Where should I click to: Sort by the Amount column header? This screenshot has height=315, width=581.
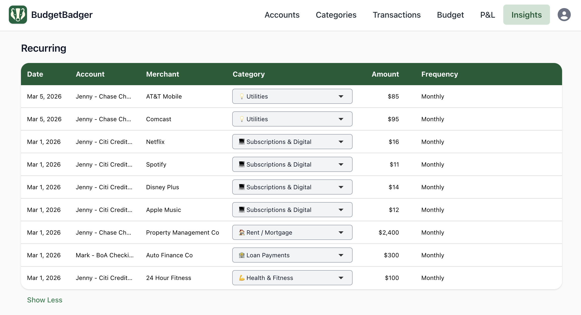point(385,74)
